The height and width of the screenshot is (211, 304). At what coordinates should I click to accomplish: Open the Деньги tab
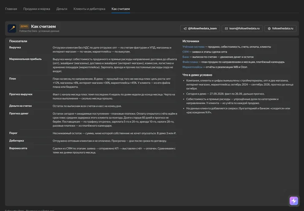[62, 9]
